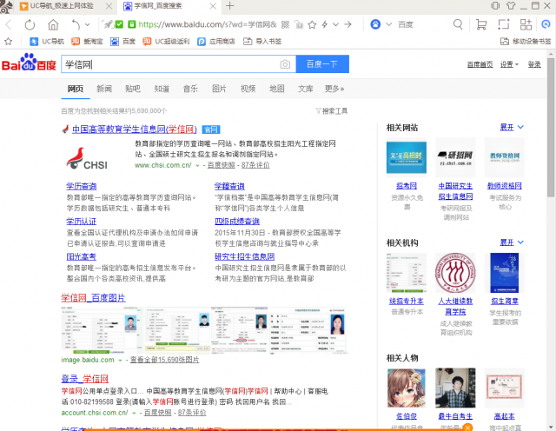Switch to the 视频 search tab
The width and height of the screenshot is (556, 431).
248,89
